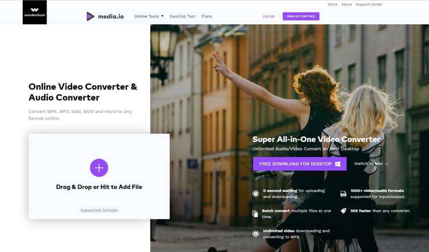
Task: Open the Desktop Tool menu item
Action: pyautogui.click(x=183, y=17)
